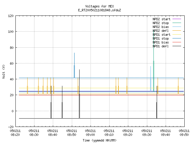Click the blue NPD1 stop spike near 08:51

tap(75, 65)
